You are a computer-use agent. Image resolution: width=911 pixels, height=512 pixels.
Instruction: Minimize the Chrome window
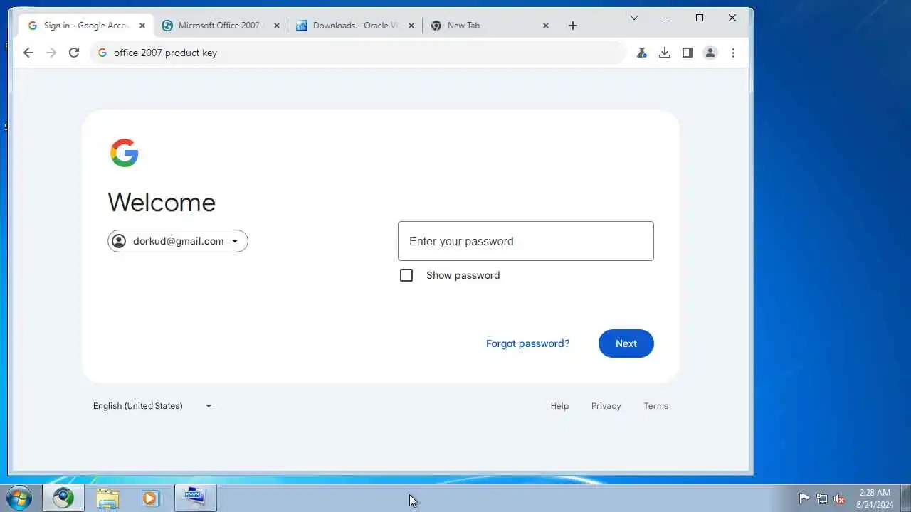click(x=667, y=18)
